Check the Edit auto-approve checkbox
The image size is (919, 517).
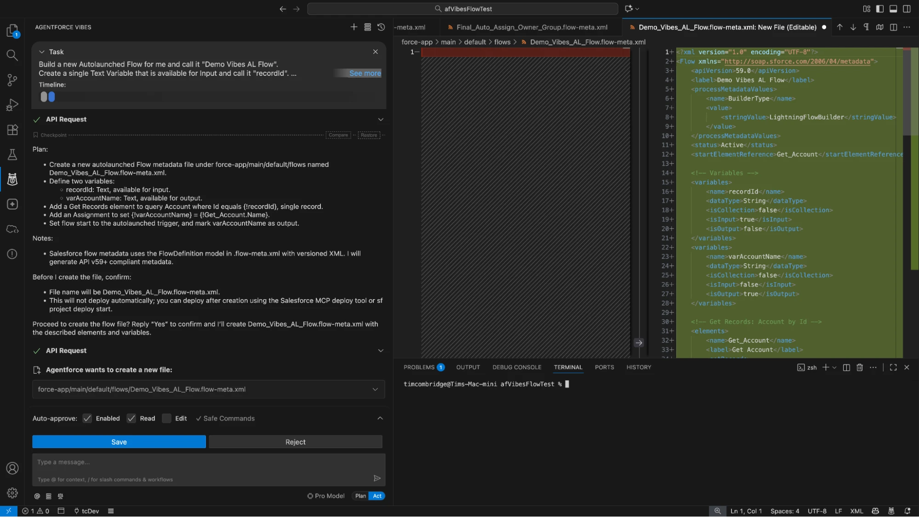coord(167,418)
